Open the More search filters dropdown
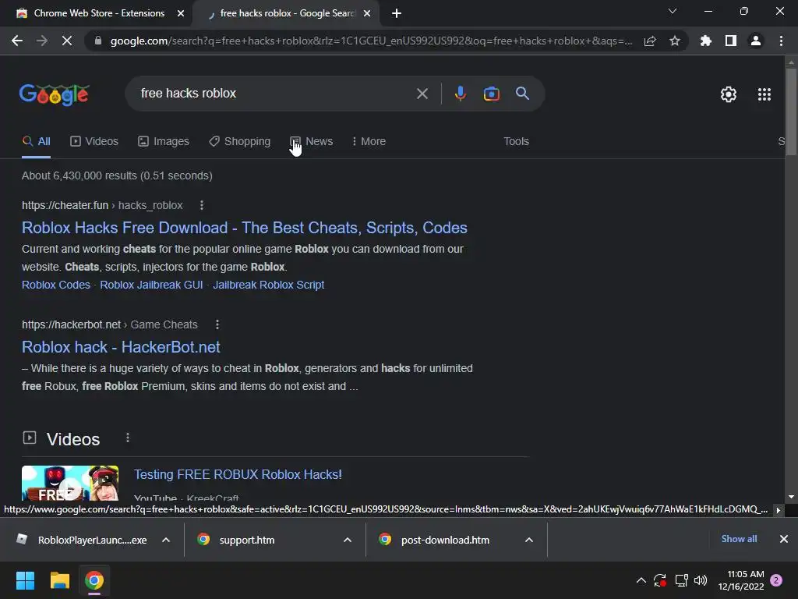Viewport: 798px width, 599px height. pos(369,142)
